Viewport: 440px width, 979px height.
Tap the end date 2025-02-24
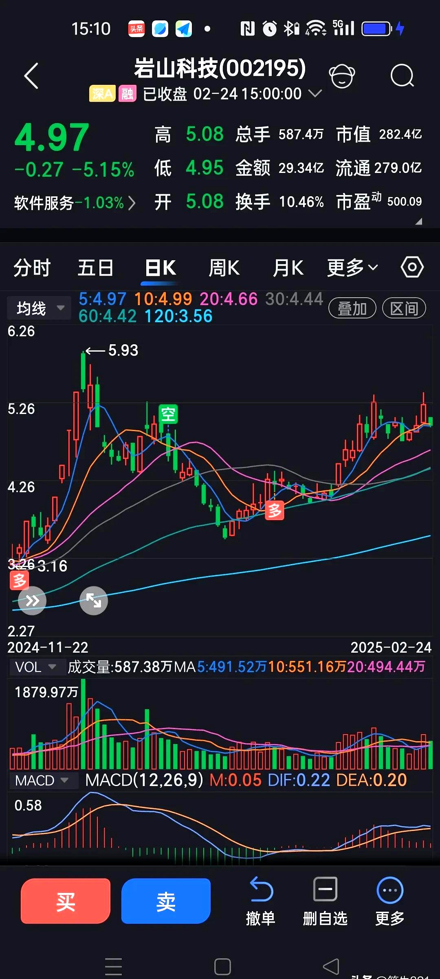[391, 647]
